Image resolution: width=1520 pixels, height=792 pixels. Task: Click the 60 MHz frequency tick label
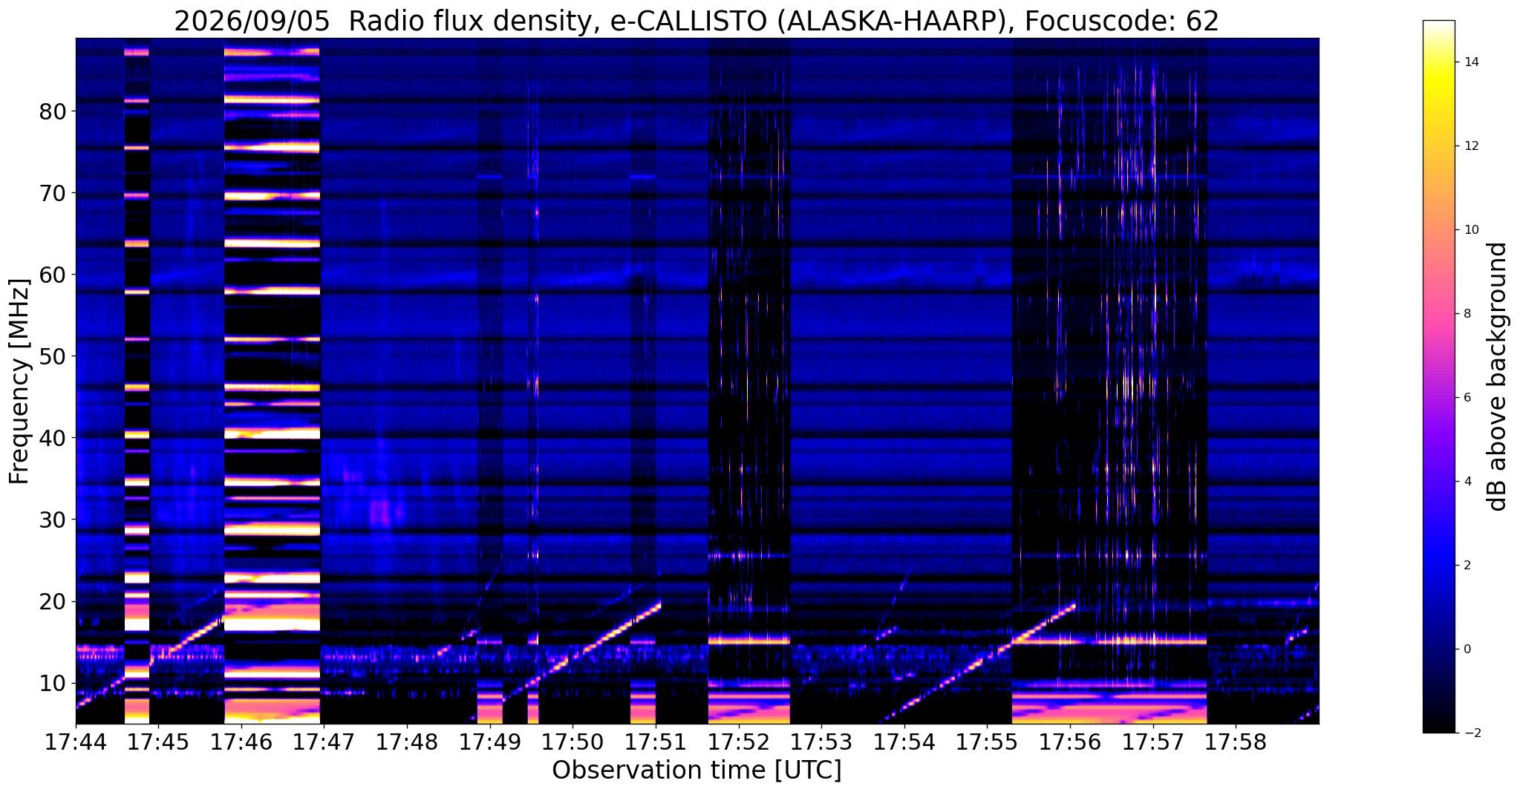(x=53, y=275)
